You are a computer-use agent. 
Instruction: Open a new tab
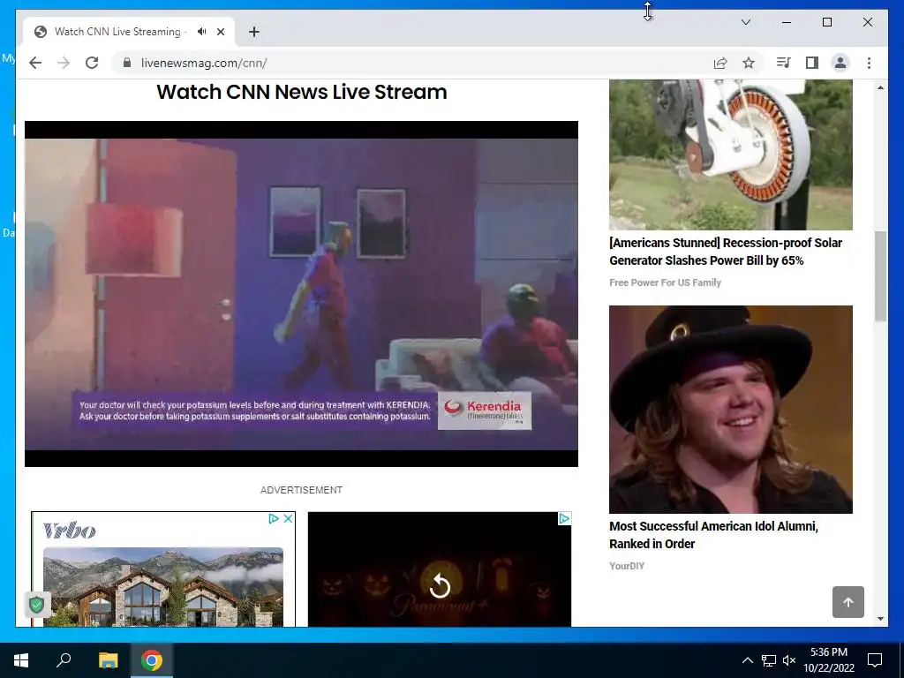[254, 32]
